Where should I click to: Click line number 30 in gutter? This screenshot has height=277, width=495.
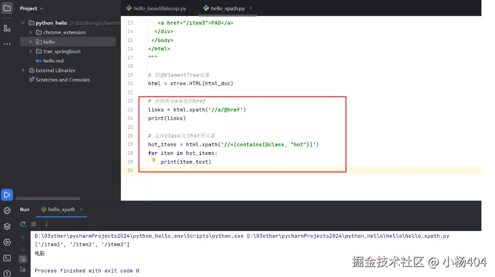pyautogui.click(x=130, y=170)
